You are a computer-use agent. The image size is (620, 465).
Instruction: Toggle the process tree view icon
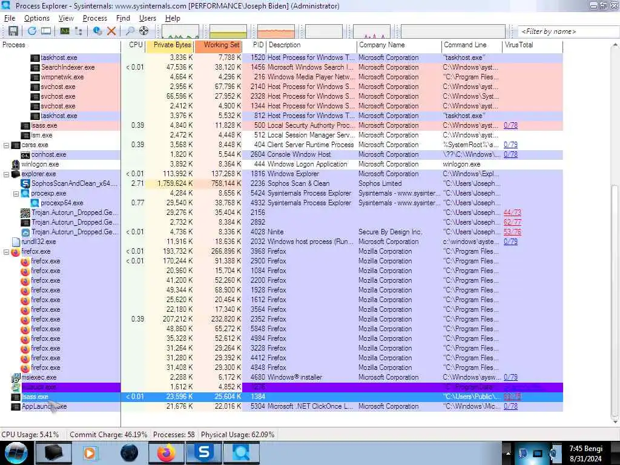[78, 31]
